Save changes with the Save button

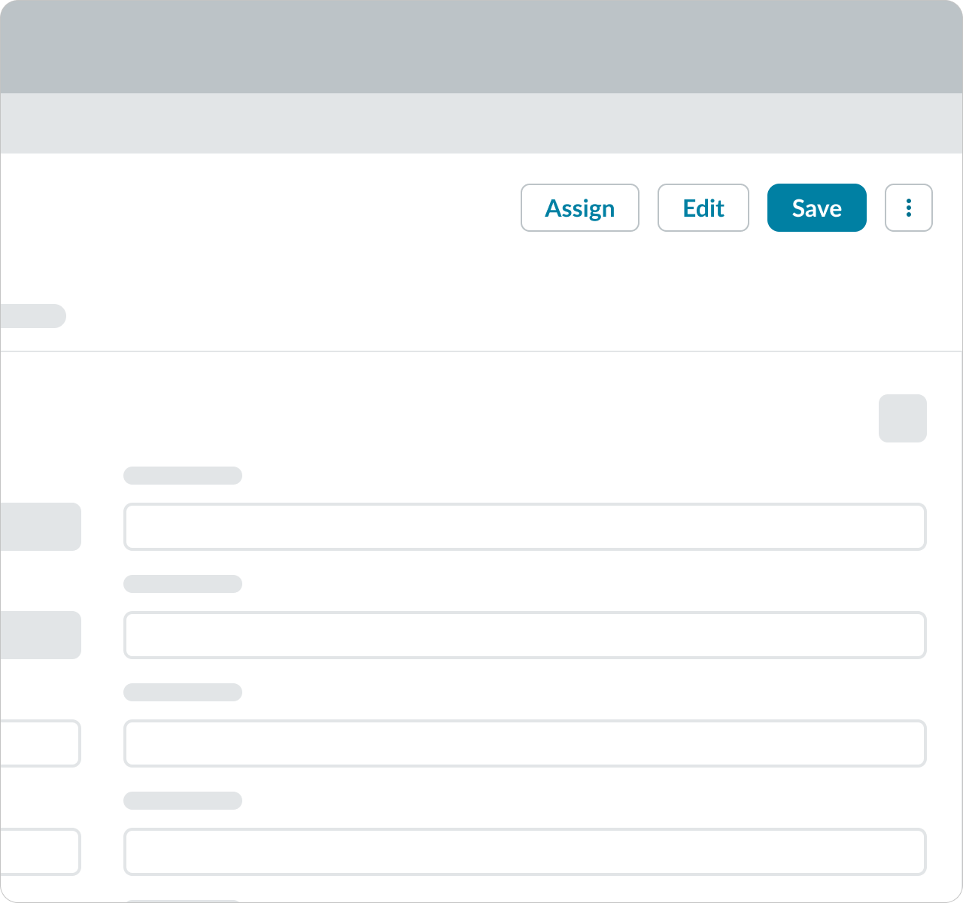pos(816,208)
